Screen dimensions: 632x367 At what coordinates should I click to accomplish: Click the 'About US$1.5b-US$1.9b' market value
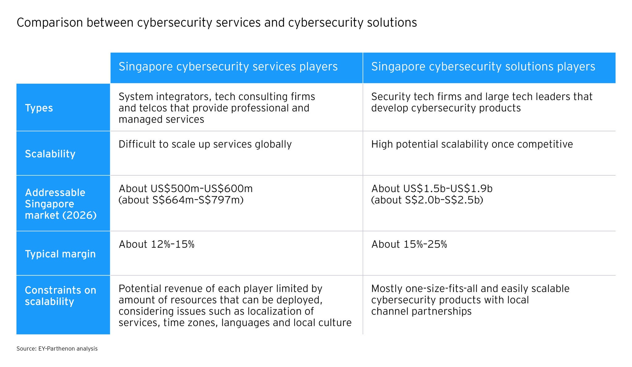432,189
